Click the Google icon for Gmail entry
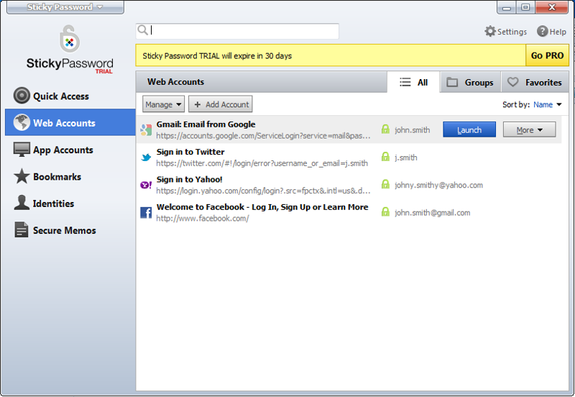This screenshot has width=575, height=397. coord(146,129)
